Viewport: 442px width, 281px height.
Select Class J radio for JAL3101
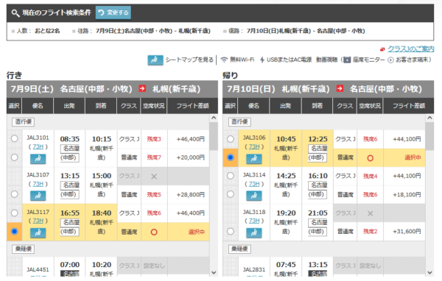coord(15,138)
